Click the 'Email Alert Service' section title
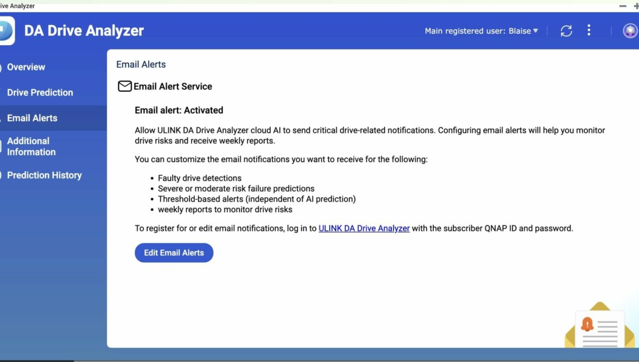 173,86
